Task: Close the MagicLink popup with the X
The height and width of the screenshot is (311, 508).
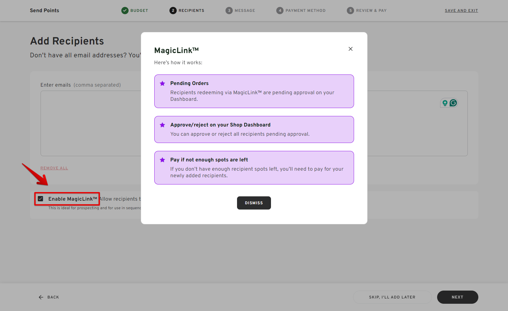Action: [x=350, y=49]
